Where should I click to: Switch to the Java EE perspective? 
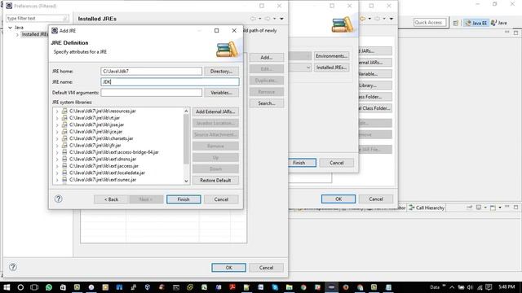click(476, 23)
